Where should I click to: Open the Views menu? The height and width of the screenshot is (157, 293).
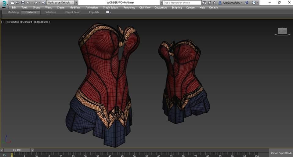[x=49, y=7]
